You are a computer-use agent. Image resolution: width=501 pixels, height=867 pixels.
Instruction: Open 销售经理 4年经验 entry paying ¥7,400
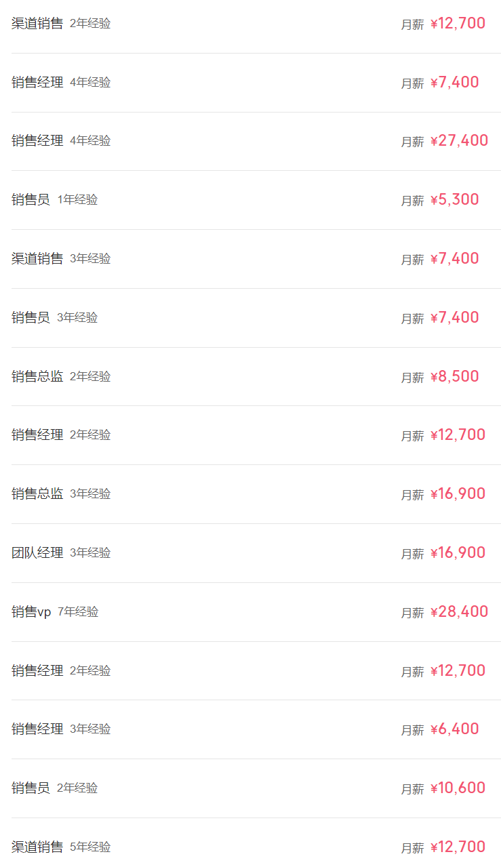[37, 83]
